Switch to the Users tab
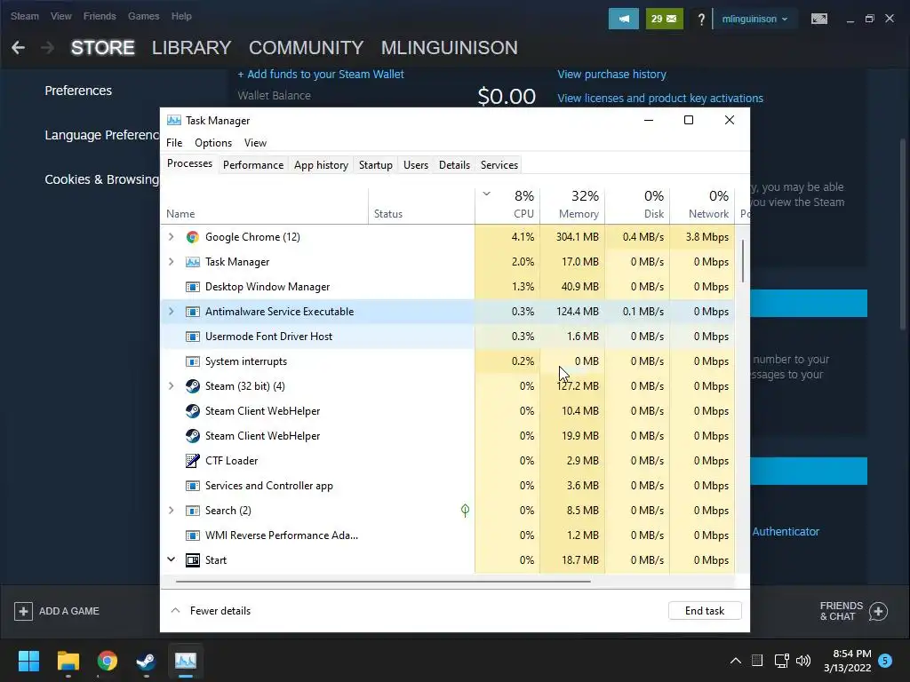Image resolution: width=910 pixels, height=682 pixels. (x=416, y=164)
